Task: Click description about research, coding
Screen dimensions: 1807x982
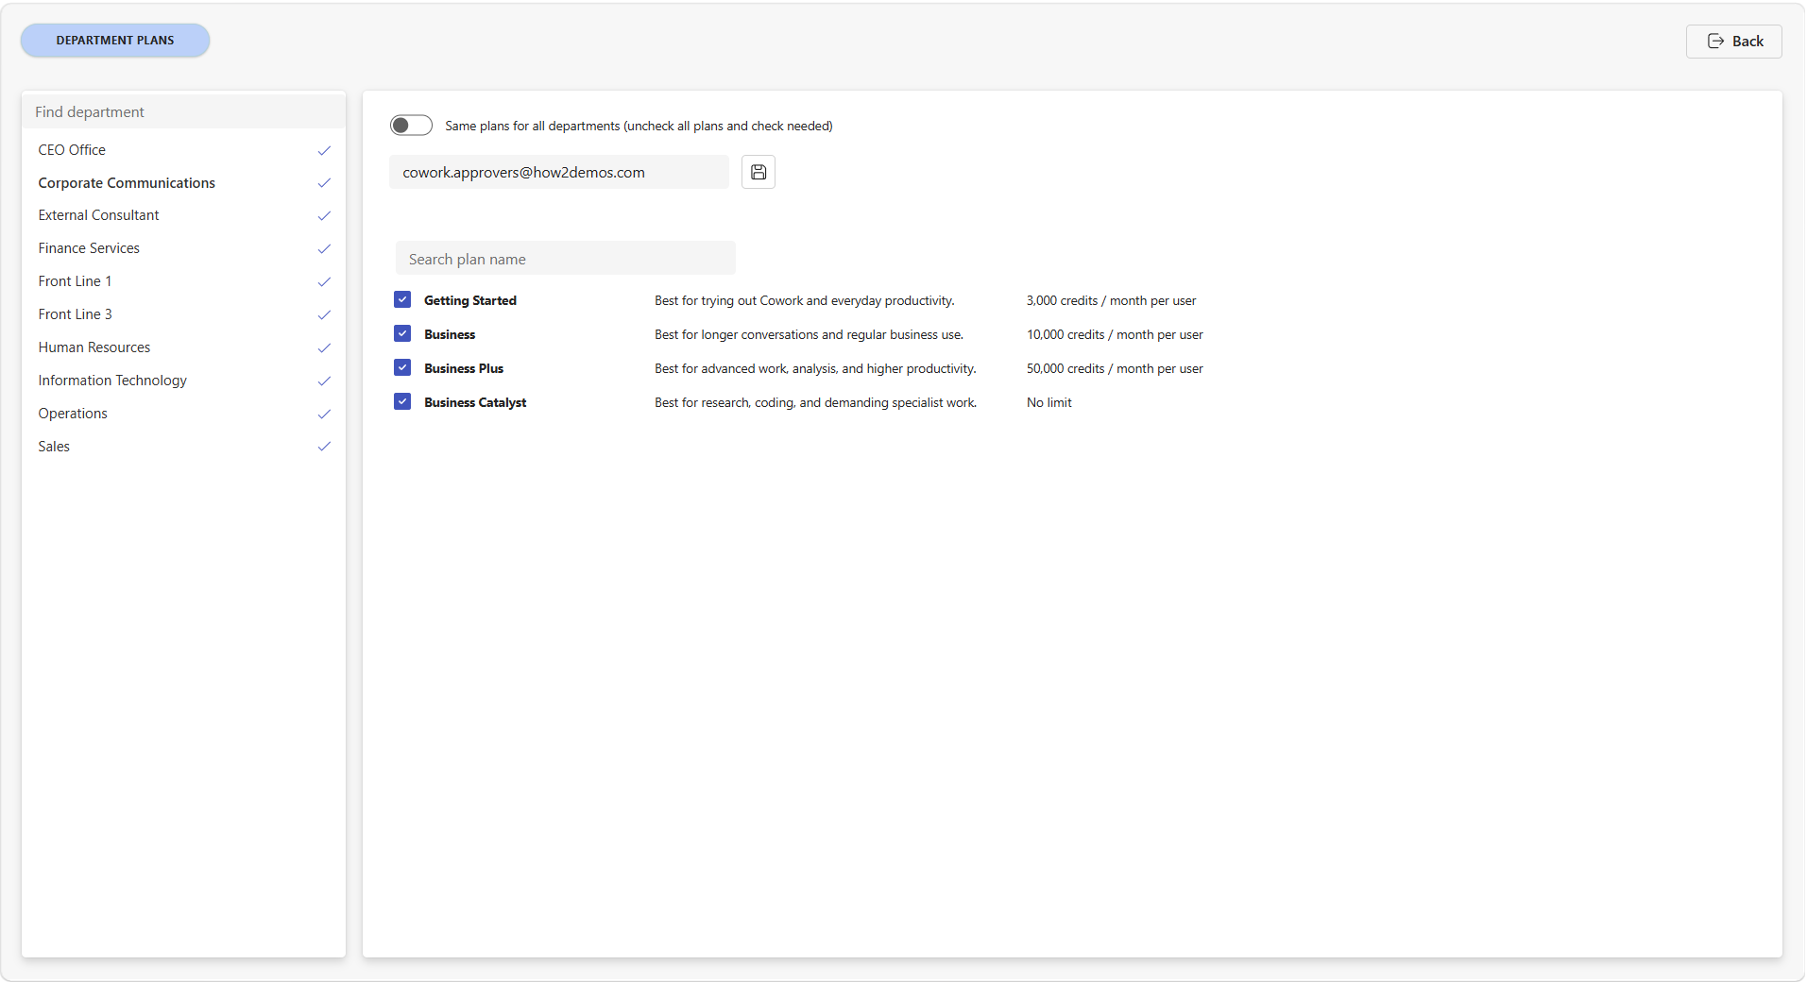Action: pos(816,402)
